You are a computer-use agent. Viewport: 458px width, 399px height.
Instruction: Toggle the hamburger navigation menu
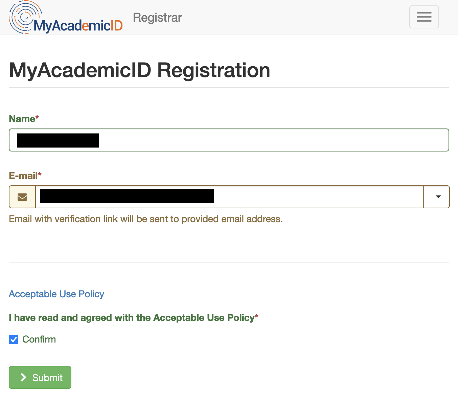pyautogui.click(x=424, y=17)
